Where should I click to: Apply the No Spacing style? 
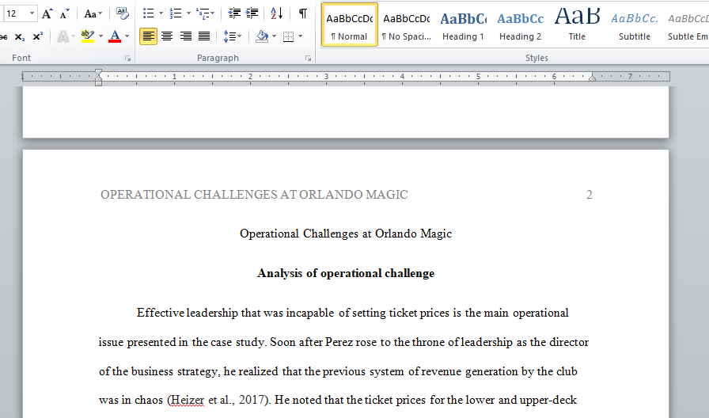pyautogui.click(x=406, y=25)
